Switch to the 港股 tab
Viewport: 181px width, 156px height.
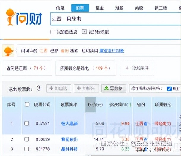point(119,8)
